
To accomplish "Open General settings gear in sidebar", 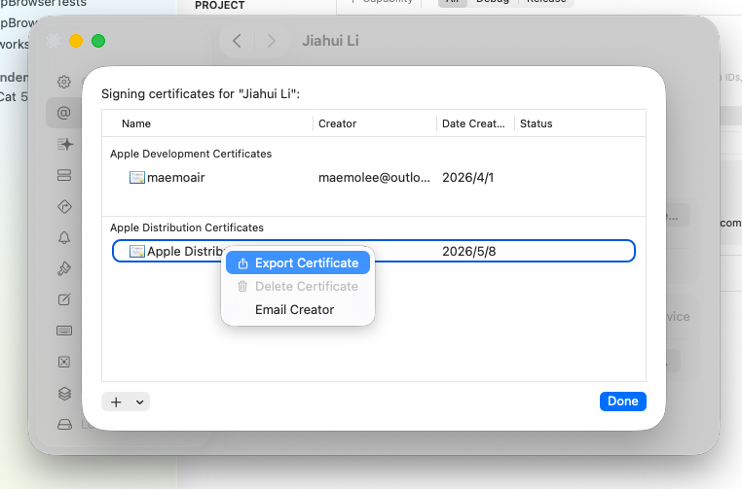I will [x=64, y=82].
